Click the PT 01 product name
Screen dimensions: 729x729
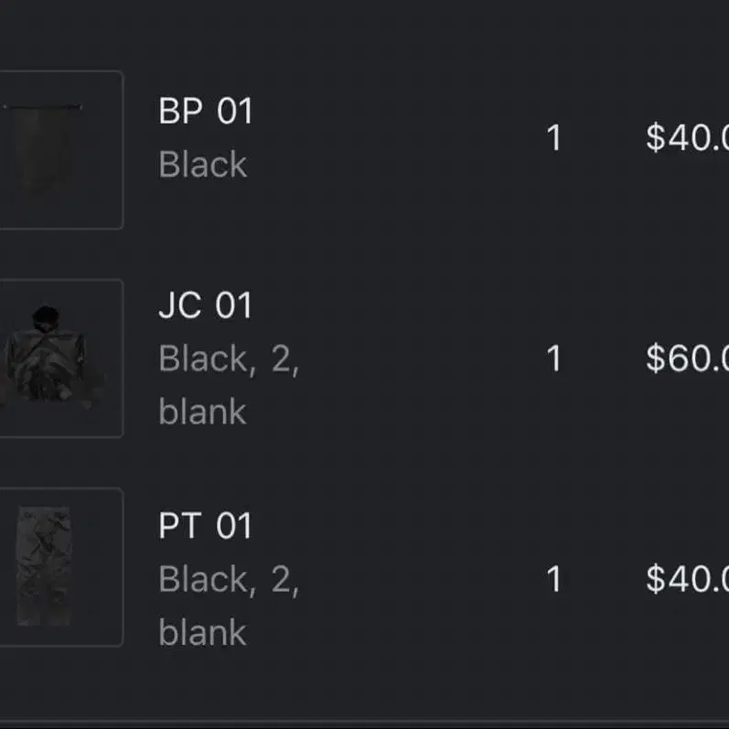pyautogui.click(x=205, y=527)
